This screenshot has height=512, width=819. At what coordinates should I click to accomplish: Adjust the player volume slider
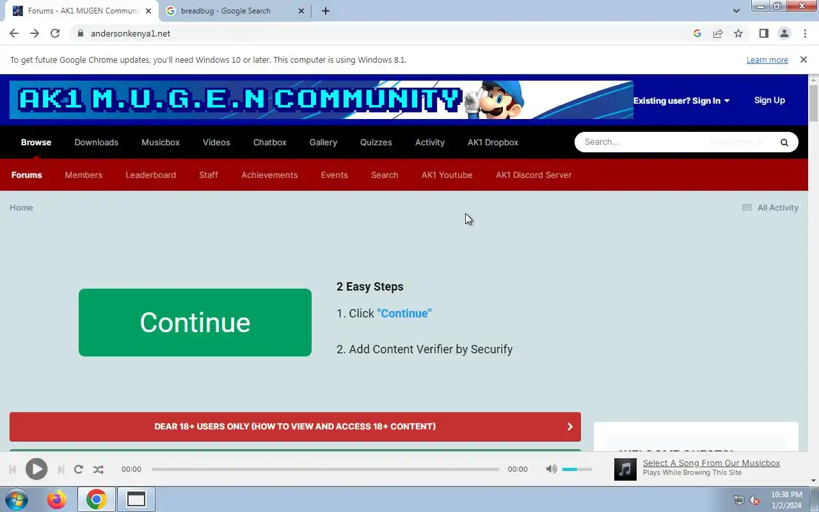coord(577,469)
